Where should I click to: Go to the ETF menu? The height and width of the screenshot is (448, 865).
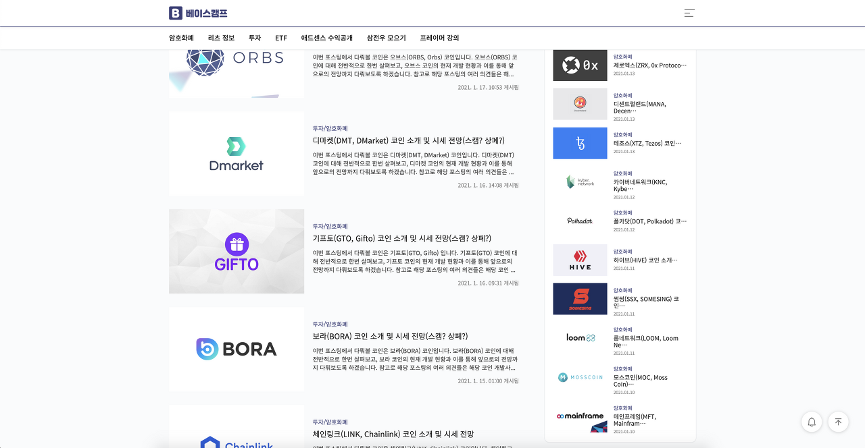[281, 38]
